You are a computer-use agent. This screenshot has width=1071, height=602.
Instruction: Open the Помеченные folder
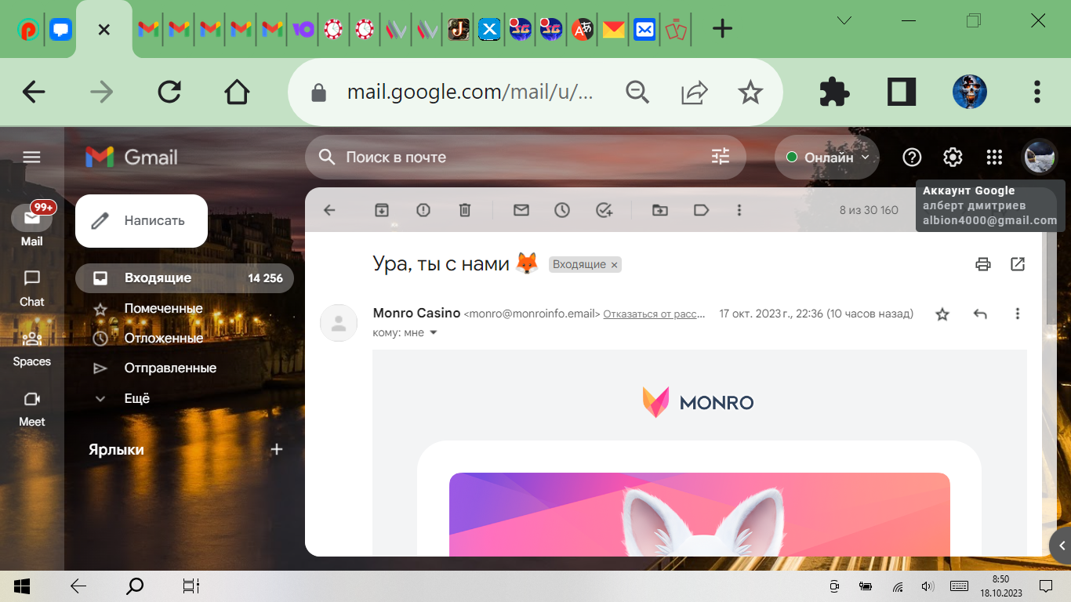[x=184, y=308]
